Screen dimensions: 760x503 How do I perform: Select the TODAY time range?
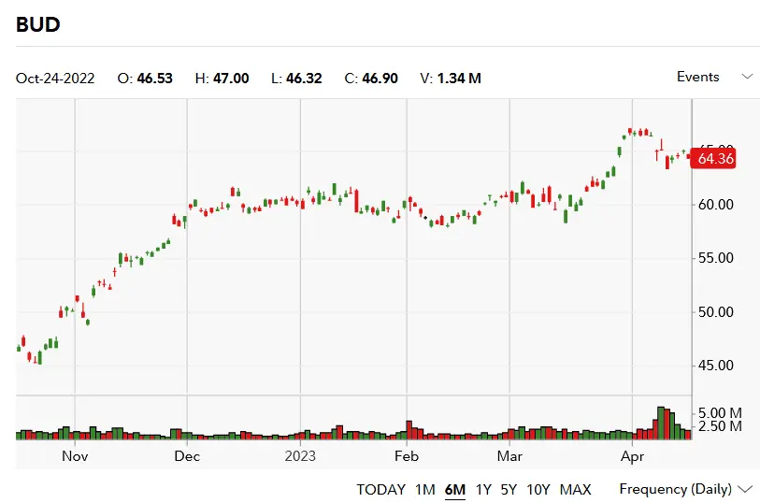pyautogui.click(x=381, y=489)
